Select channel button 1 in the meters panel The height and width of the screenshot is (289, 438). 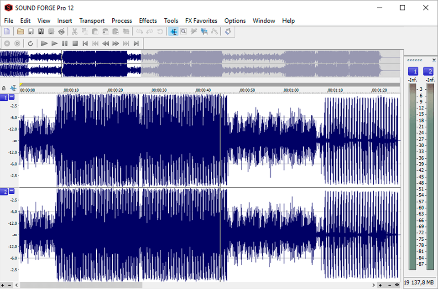point(413,71)
